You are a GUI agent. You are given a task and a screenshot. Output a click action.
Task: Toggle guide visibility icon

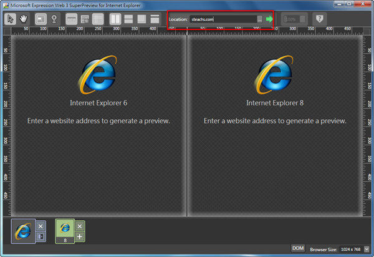98,19
